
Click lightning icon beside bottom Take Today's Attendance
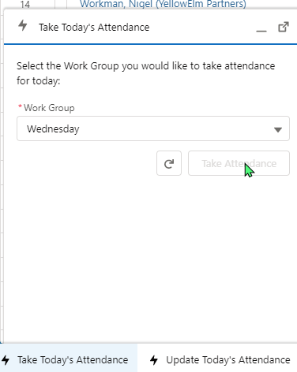click(x=6, y=360)
